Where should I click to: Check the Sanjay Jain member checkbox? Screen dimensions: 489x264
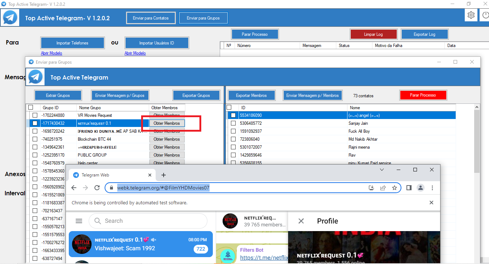point(233,123)
